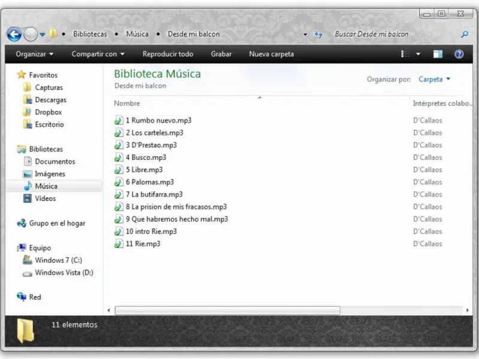Click the icon of 5 Libre.mp3

pyautogui.click(x=119, y=169)
